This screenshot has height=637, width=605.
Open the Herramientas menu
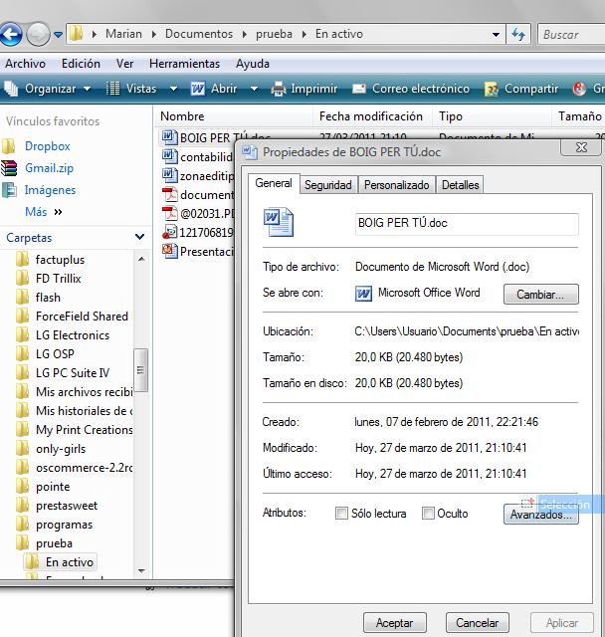pos(184,64)
